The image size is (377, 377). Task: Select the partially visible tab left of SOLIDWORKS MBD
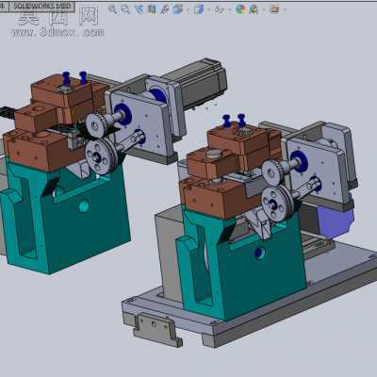[4, 6]
